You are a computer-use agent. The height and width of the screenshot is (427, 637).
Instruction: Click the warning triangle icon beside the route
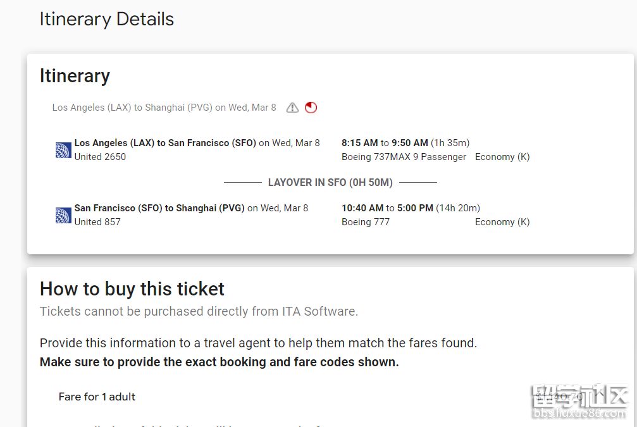(292, 108)
